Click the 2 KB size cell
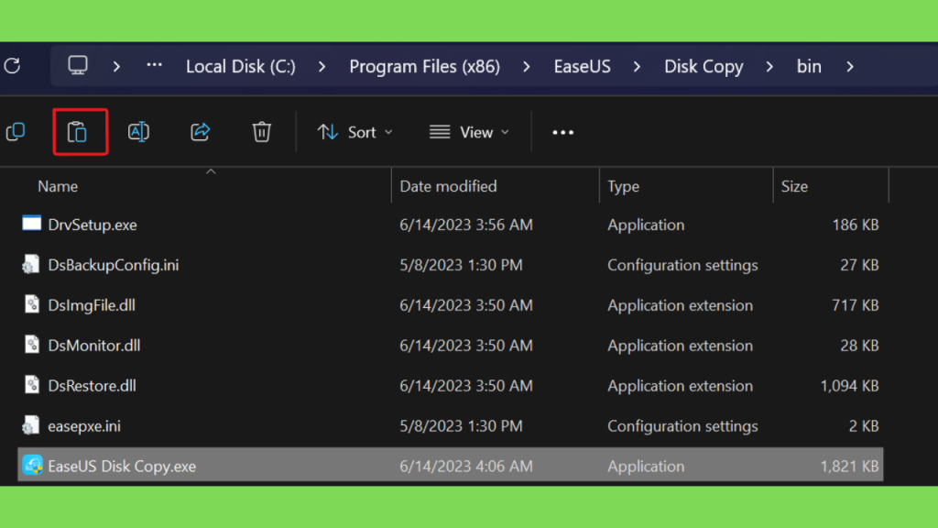Image resolution: width=938 pixels, height=528 pixels. (x=864, y=425)
